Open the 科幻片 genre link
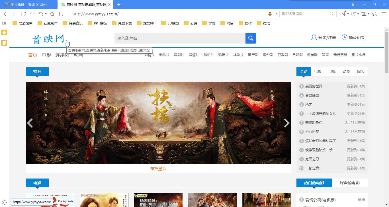389x207 pixels. [x=209, y=55]
